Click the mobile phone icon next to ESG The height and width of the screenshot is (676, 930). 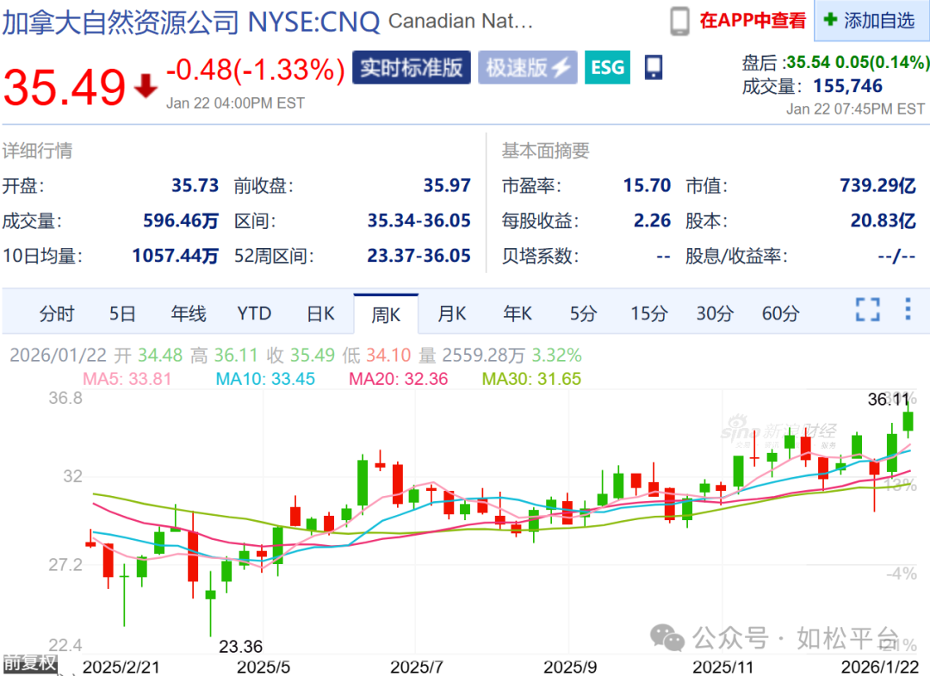click(x=652, y=66)
